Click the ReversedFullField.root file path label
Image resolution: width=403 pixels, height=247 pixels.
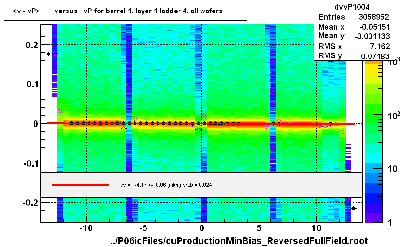(239, 241)
